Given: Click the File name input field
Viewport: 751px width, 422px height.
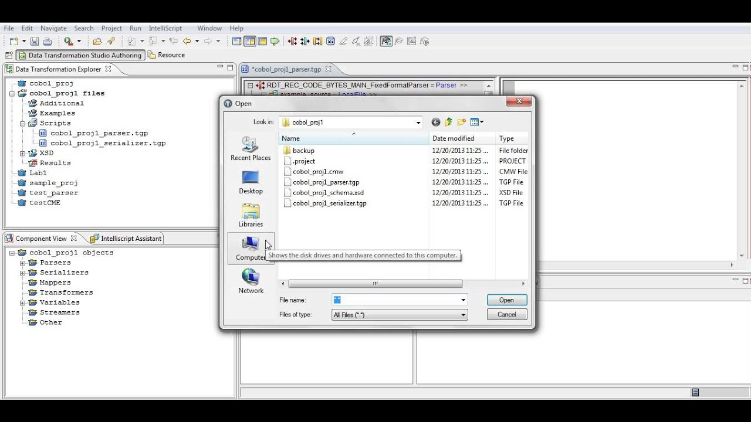Looking at the screenshot, I should [400, 300].
